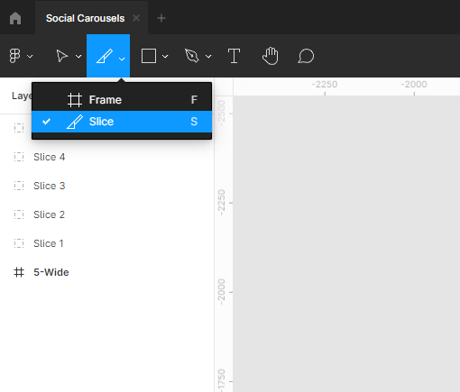
Task: Select the Slice 2 layer
Action: pos(50,214)
